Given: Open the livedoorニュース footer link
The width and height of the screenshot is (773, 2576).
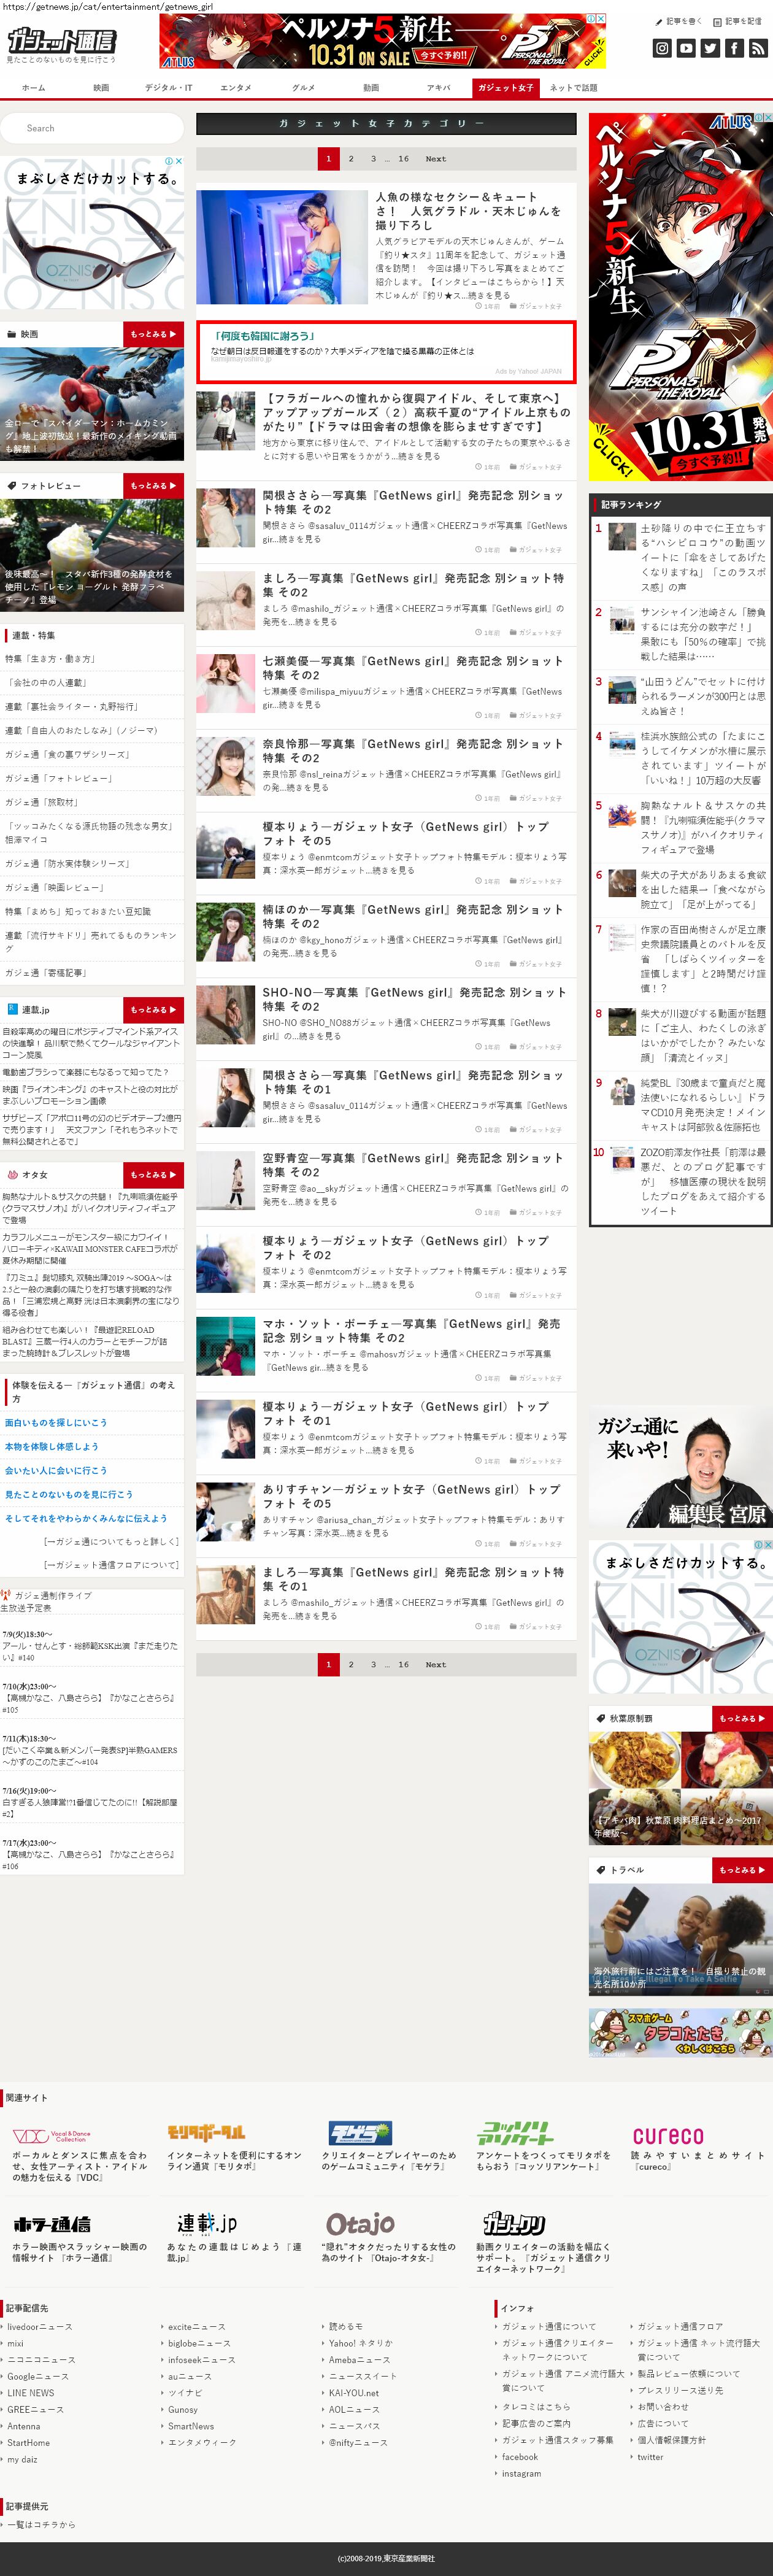Looking at the screenshot, I should pyautogui.click(x=40, y=2327).
